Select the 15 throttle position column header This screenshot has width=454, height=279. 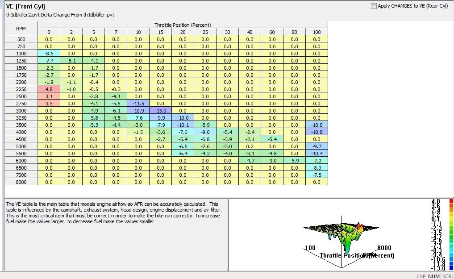pos(161,32)
